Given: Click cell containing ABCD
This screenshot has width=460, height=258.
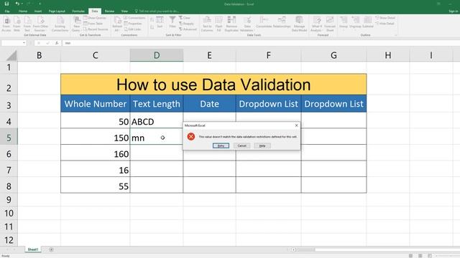Looking at the screenshot, I should pyautogui.click(x=157, y=121).
